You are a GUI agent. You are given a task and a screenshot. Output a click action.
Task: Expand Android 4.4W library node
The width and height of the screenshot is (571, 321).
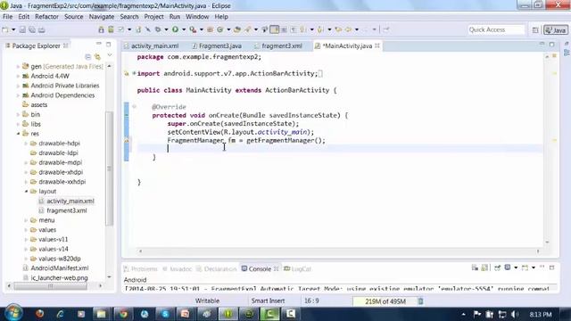pyautogui.click(x=18, y=76)
